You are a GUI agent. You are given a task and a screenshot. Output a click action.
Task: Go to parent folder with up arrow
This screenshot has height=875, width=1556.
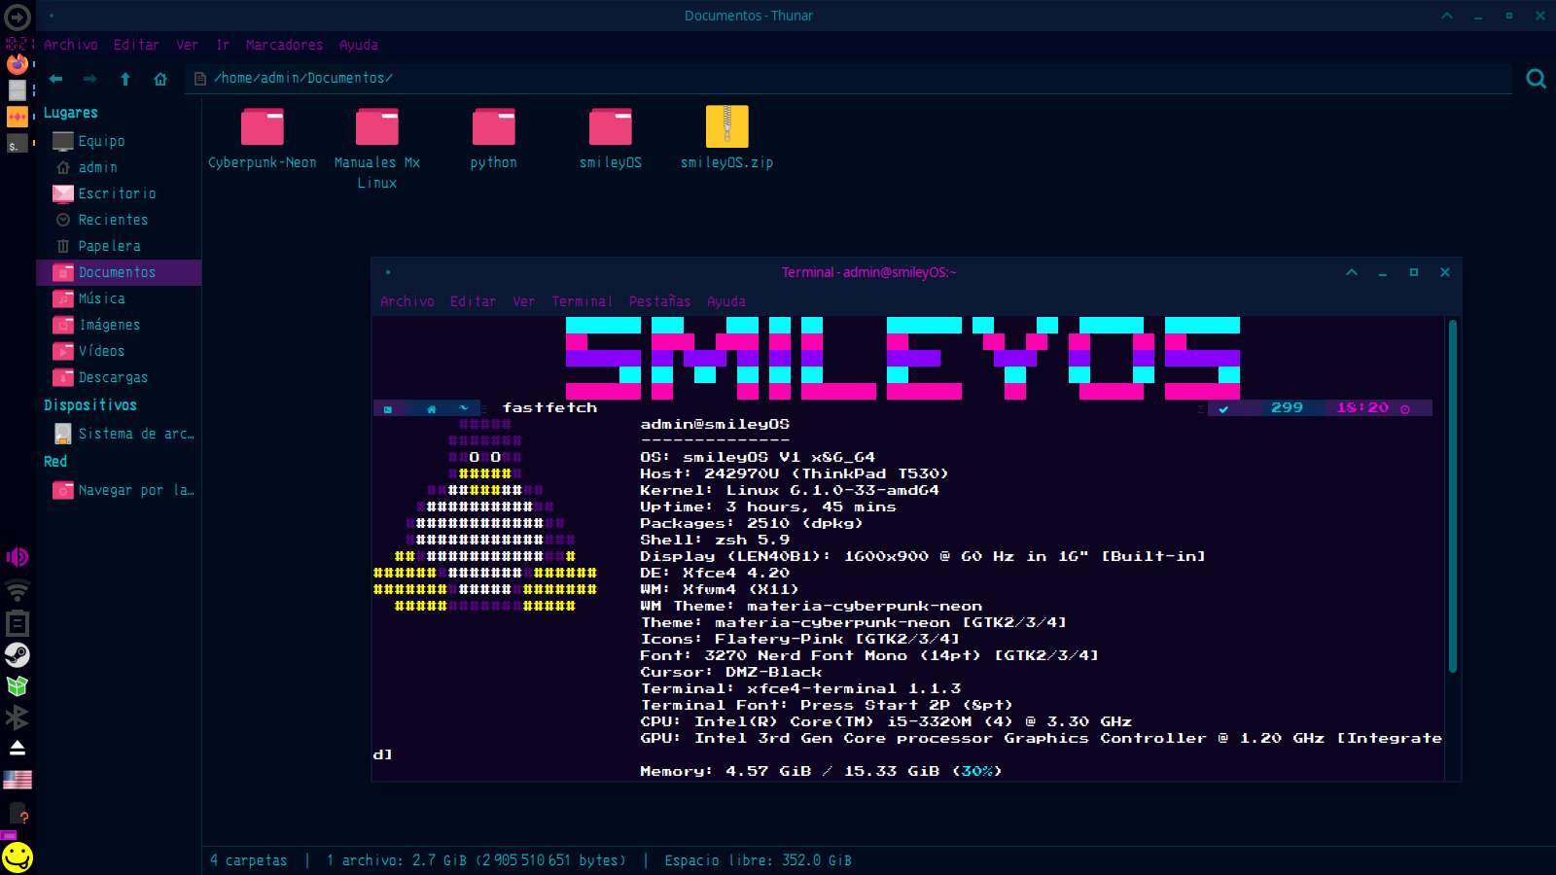click(x=125, y=79)
